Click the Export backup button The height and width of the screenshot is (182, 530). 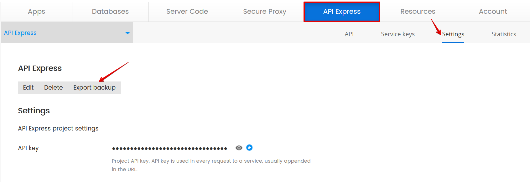(94, 88)
